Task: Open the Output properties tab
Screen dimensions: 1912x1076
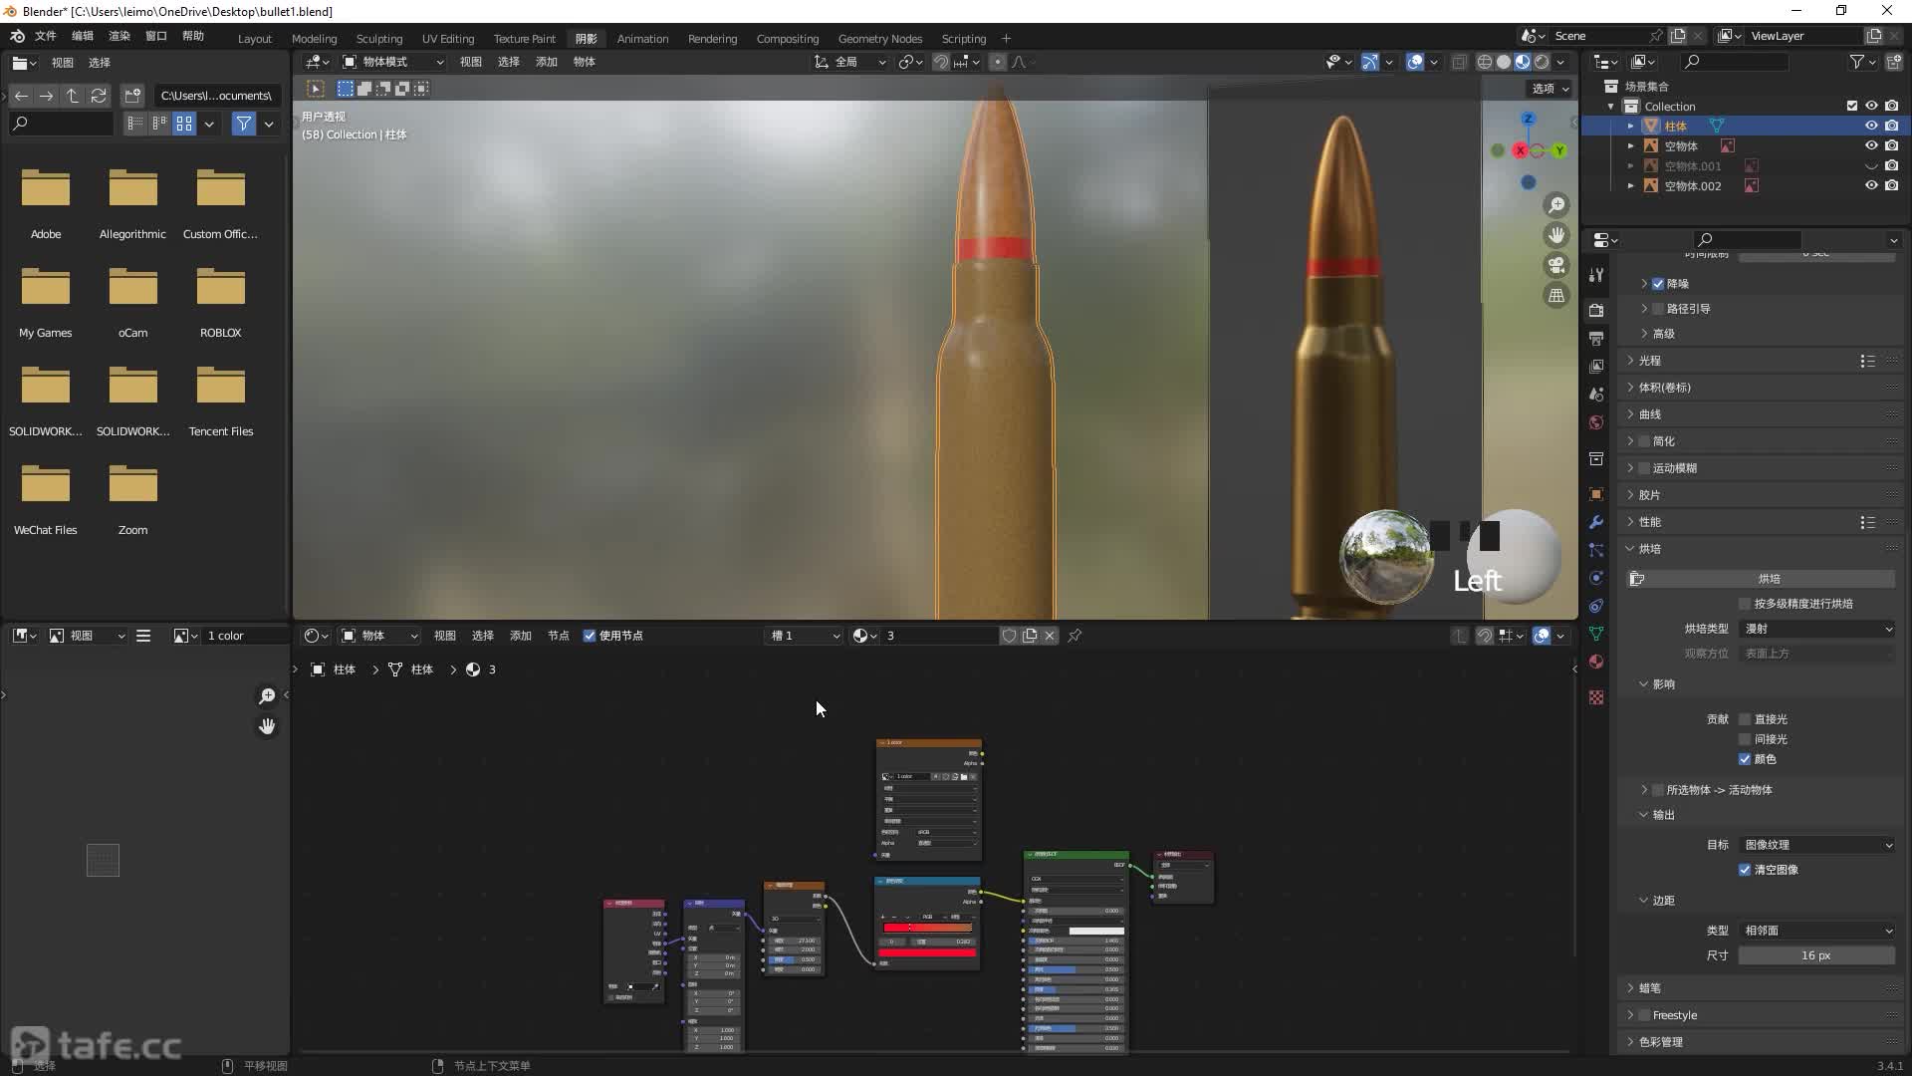Action: coord(1596,339)
